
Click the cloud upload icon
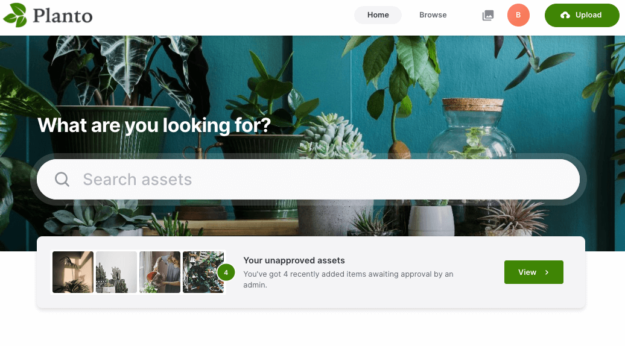[565, 15]
